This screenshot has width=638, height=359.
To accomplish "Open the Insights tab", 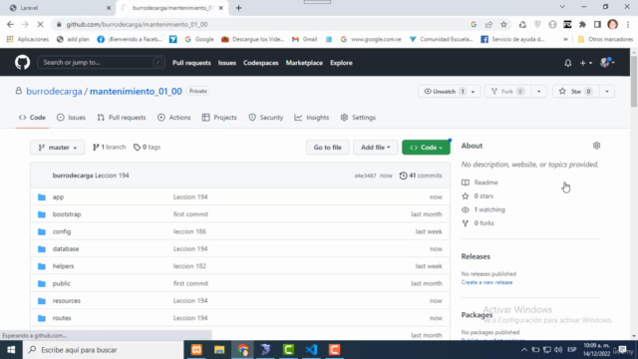I will point(312,118).
